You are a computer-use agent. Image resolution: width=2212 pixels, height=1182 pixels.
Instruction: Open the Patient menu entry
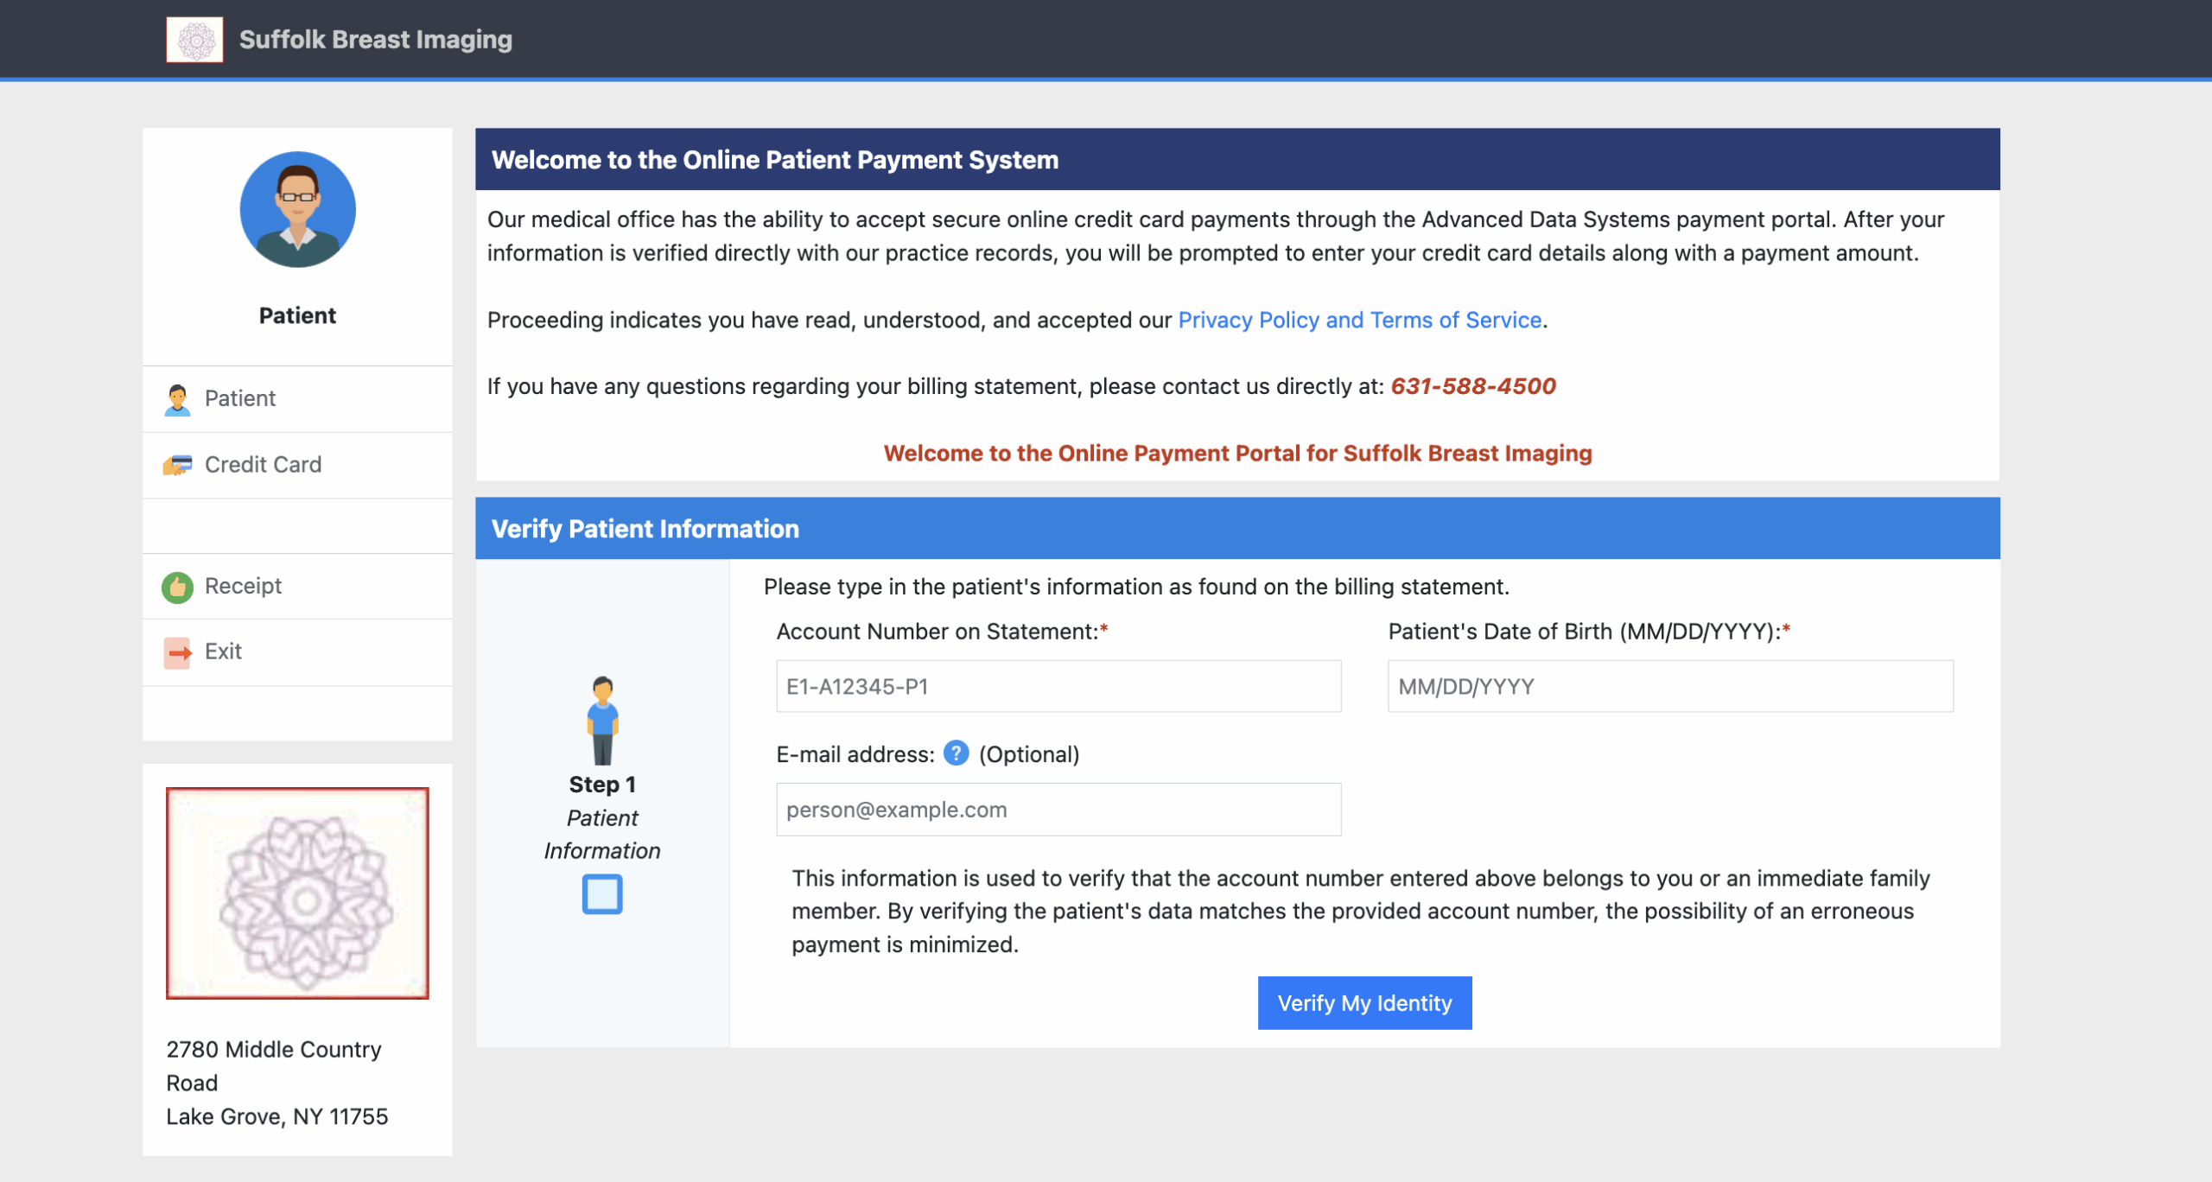tap(239, 398)
